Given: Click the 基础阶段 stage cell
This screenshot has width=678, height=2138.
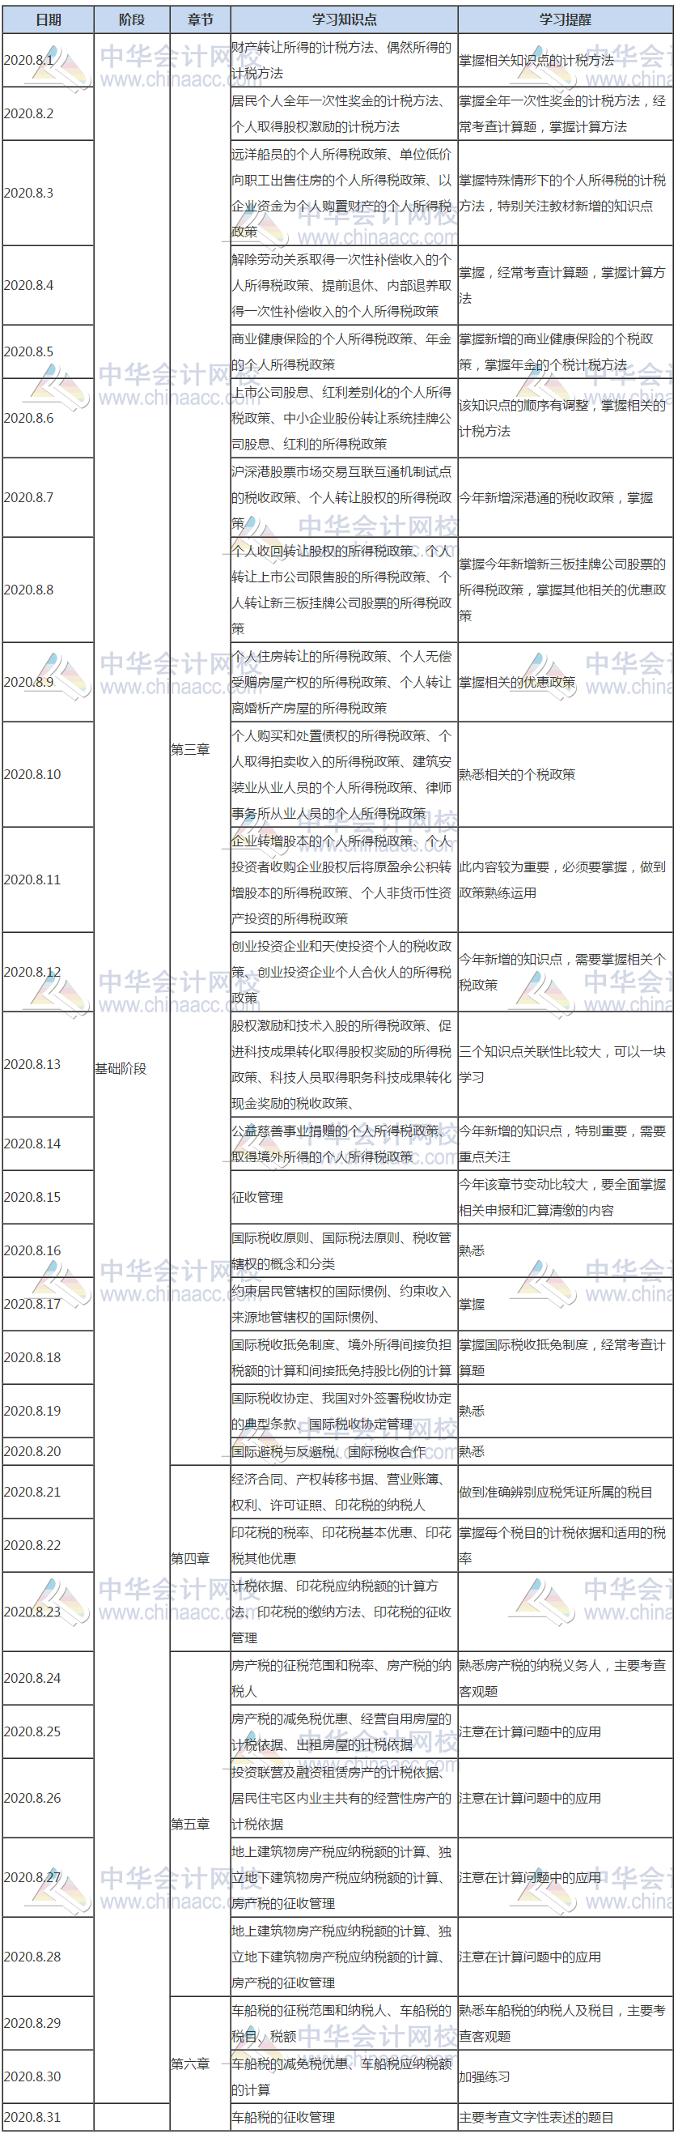Looking at the screenshot, I should click(131, 1069).
